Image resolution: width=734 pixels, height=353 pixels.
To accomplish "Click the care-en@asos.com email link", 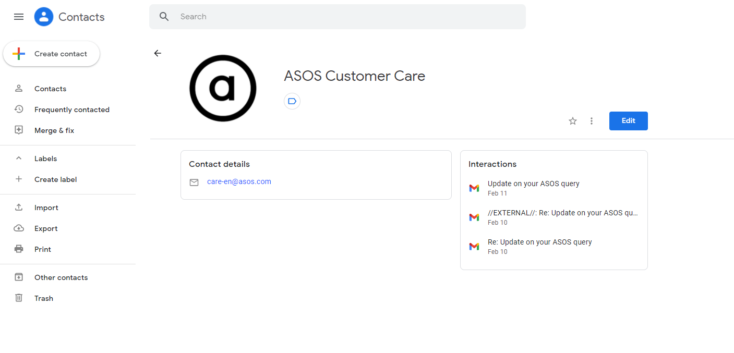I will click(x=239, y=182).
